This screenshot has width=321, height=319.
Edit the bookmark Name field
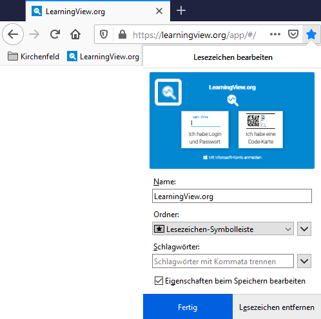point(232,196)
